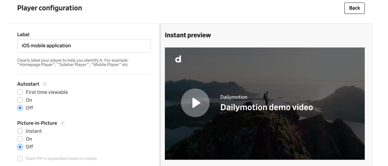Image resolution: width=388 pixels, height=166 pixels.
Task: Click the 'Picture-in-Picture' section label
Action: [37, 123]
